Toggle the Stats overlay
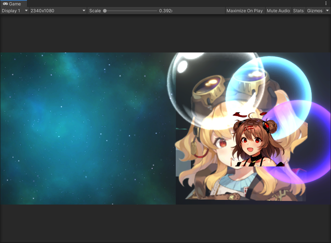The width and height of the screenshot is (331, 243). tap(298, 11)
